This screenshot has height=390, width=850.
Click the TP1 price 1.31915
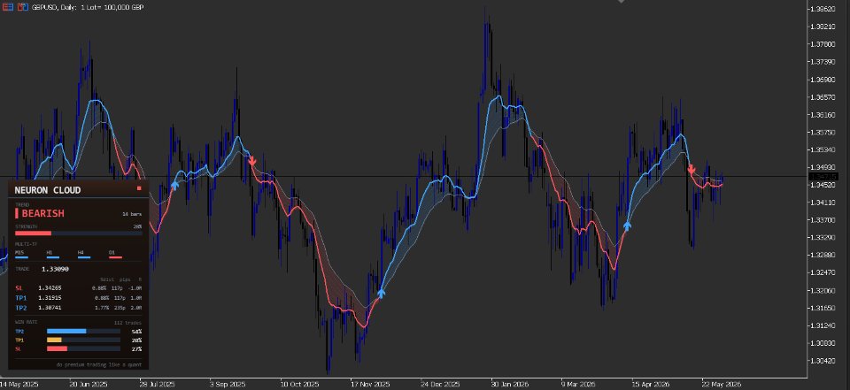pyautogui.click(x=50, y=298)
